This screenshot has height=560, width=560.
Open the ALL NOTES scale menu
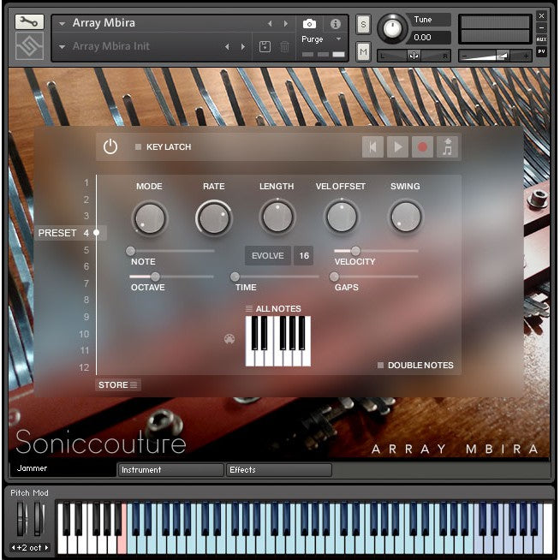click(273, 308)
